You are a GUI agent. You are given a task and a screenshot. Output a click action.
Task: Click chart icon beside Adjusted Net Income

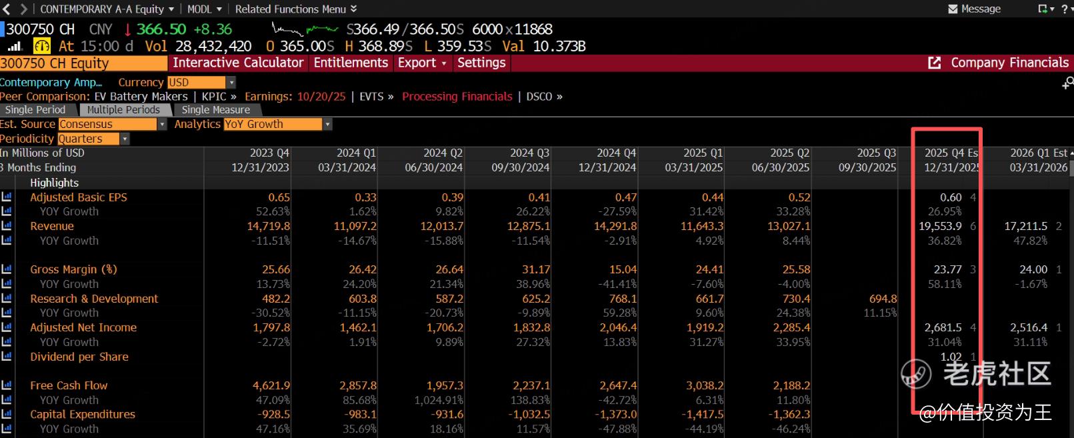(x=7, y=327)
